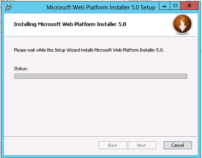Maximize the Setup window
Image resolution: width=202 pixels, height=158 pixels.
(x=175, y=6)
